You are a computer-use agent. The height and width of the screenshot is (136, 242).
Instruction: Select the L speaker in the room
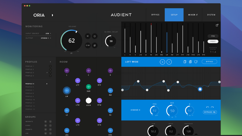pyautogui.click(x=67, y=71)
